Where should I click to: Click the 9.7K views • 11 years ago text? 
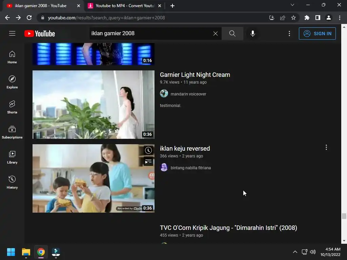(183, 82)
